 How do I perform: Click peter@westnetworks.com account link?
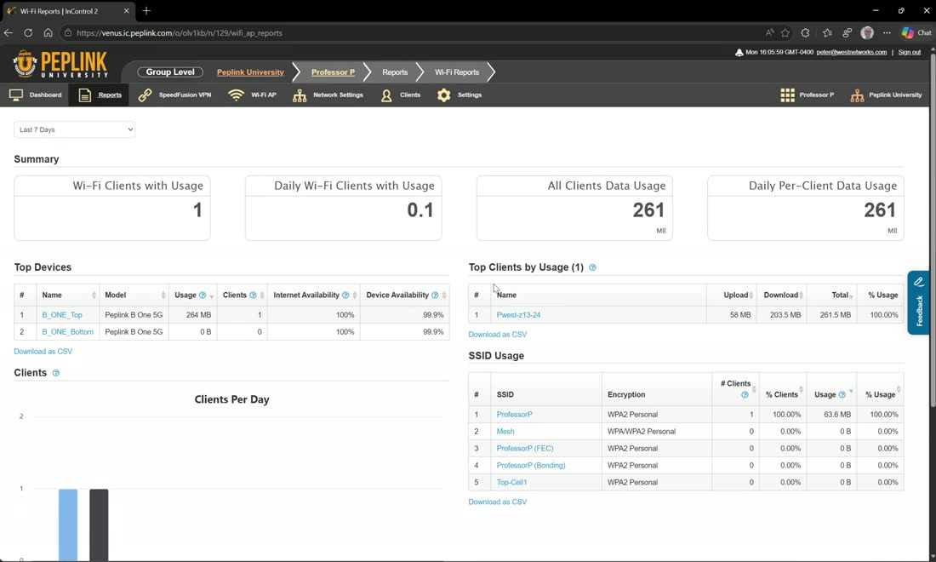pyautogui.click(x=851, y=53)
